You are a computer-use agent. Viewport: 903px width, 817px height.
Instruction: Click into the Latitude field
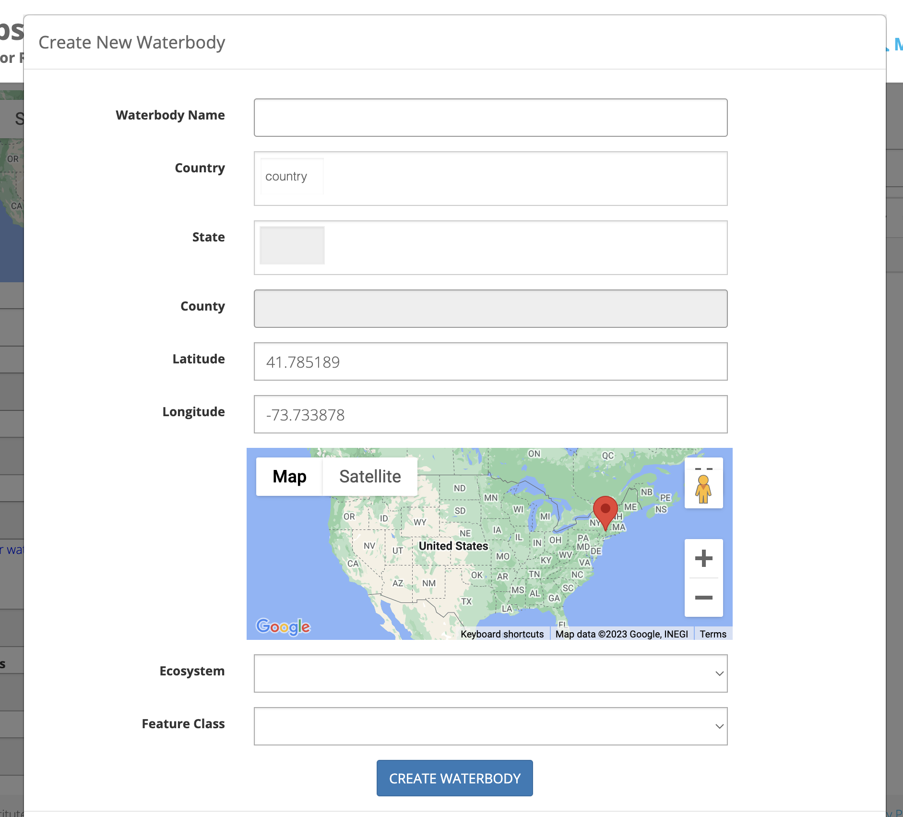(490, 361)
